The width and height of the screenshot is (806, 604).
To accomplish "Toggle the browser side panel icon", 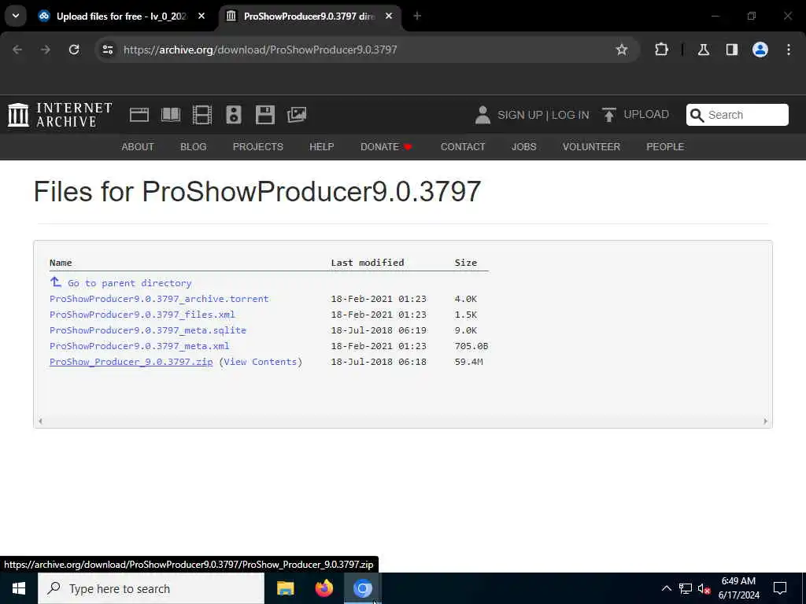I will (x=731, y=50).
